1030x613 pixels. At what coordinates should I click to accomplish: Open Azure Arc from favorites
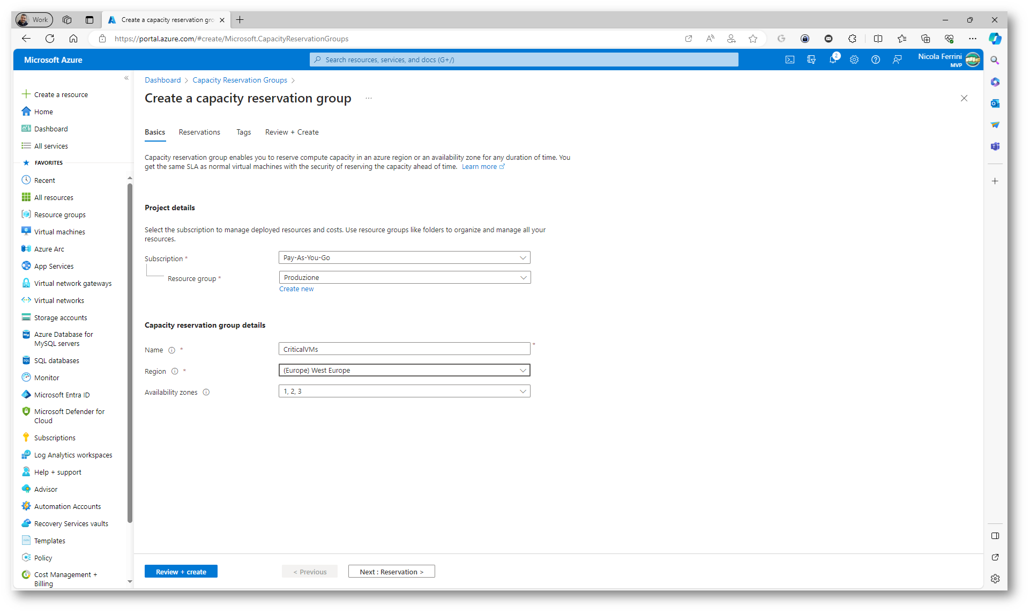coord(49,249)
